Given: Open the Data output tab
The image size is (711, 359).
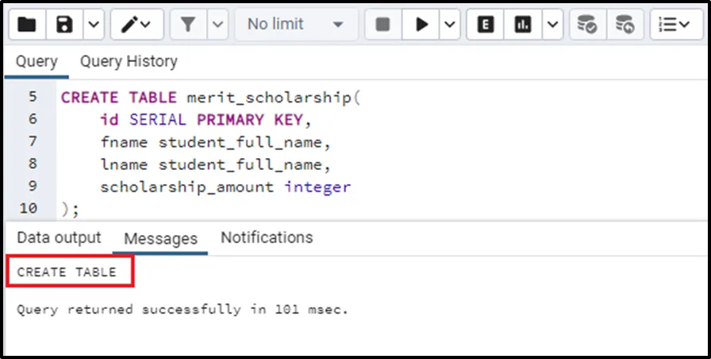Looking at the screenshot, I should (60, 237).
